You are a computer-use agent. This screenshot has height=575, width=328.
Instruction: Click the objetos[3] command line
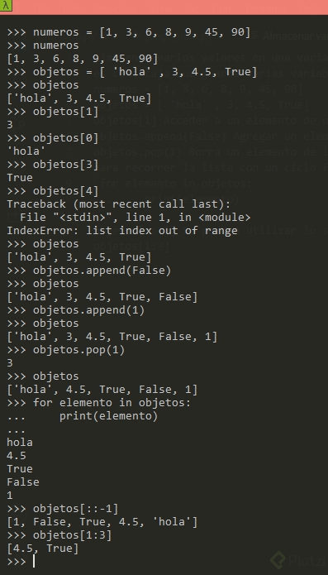(53, 165)
